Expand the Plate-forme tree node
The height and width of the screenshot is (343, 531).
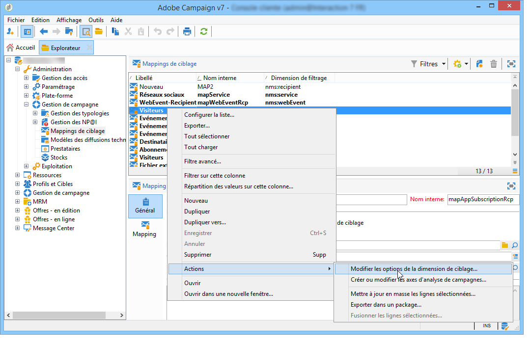pos(26,95)
